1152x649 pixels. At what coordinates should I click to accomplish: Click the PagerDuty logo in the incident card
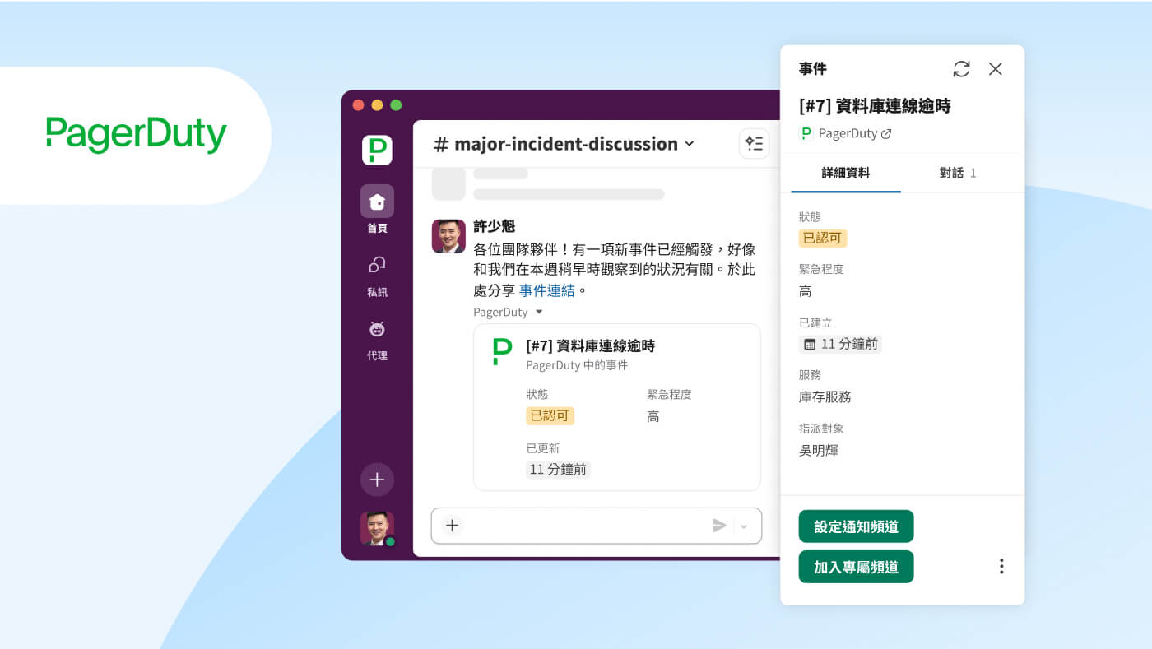[x=501, y=351]
